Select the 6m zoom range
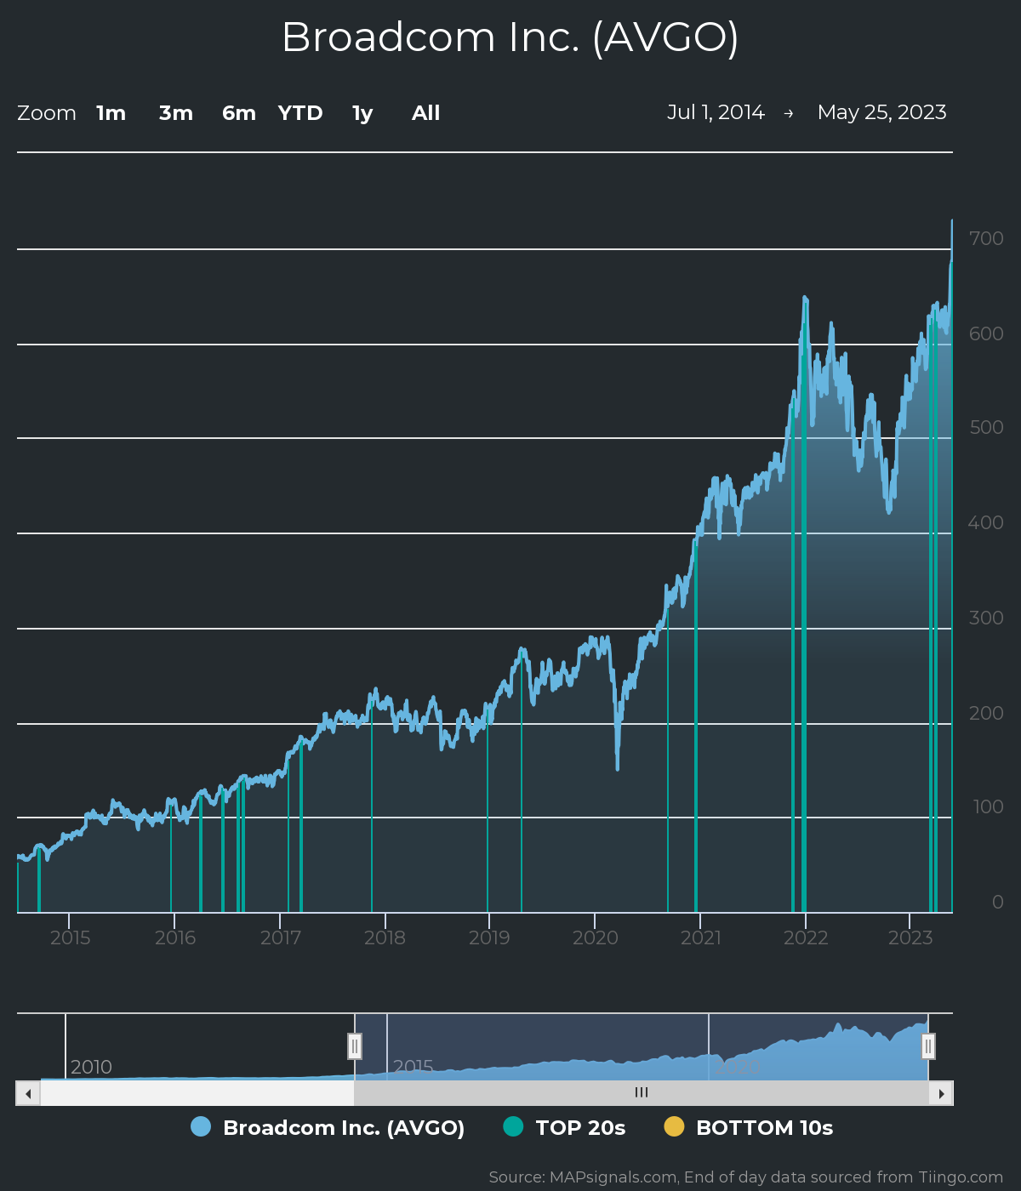This screenshot has height=1191, width=1021. (239, 113)
